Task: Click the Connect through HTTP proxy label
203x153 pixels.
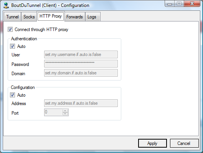Action: click(x=41, y=30)
